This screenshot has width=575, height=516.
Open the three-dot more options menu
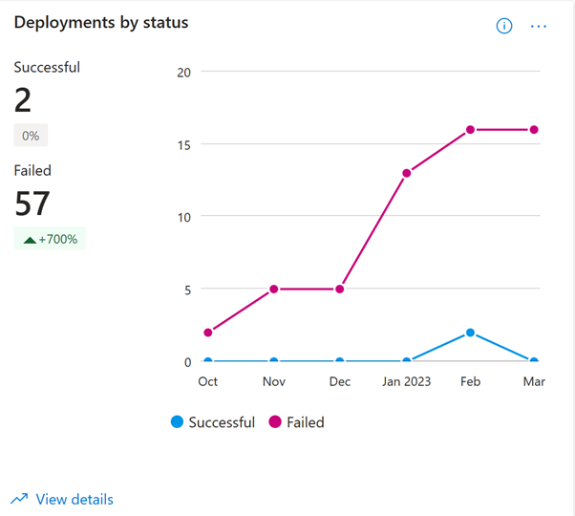click(539, 27)
